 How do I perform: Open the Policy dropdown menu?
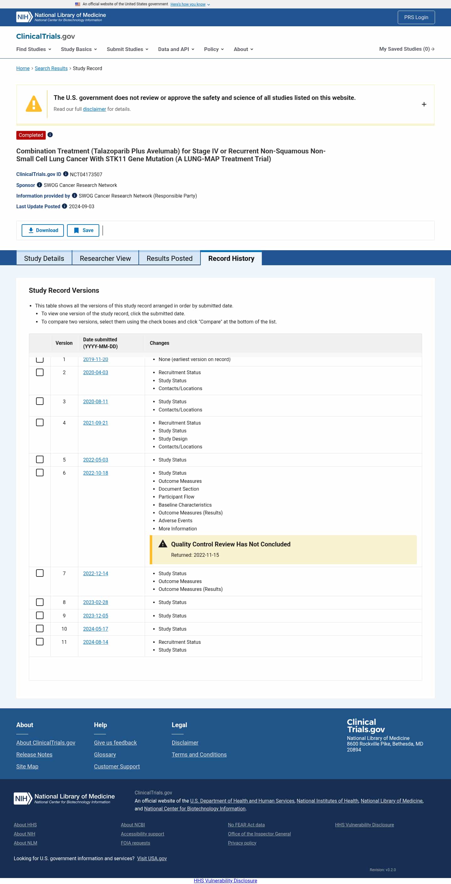(x=214, y=49)
